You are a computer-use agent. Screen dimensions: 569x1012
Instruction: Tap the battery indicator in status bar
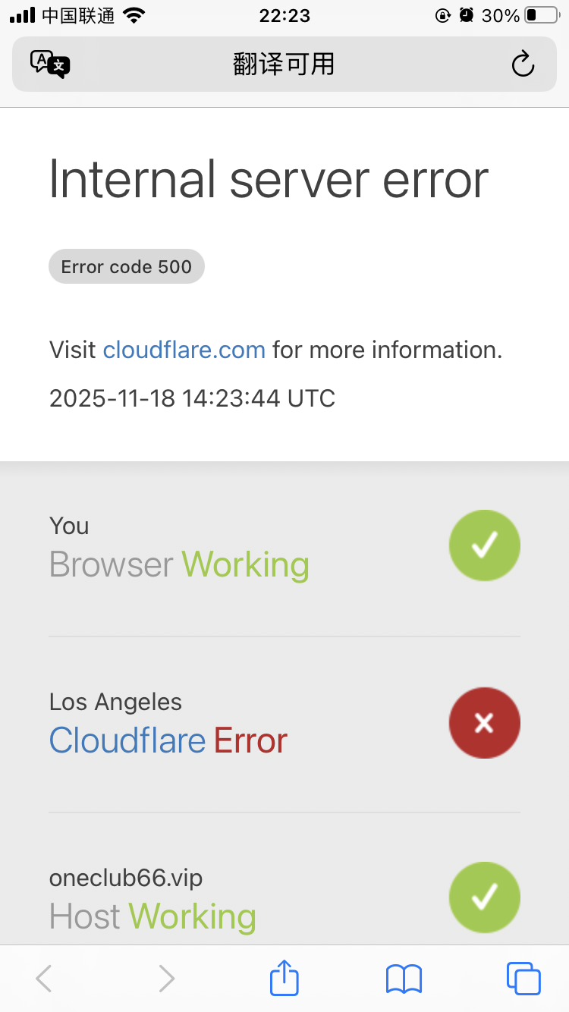point(541,15)
